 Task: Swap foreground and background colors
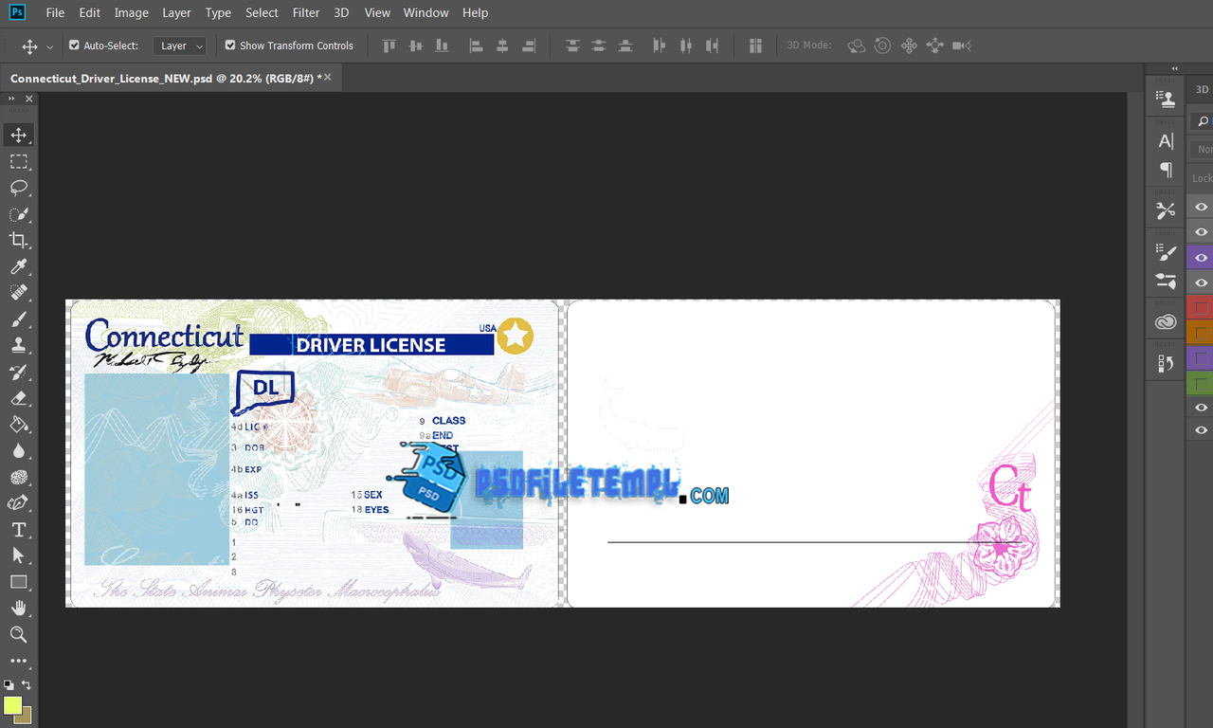[27, 684]
